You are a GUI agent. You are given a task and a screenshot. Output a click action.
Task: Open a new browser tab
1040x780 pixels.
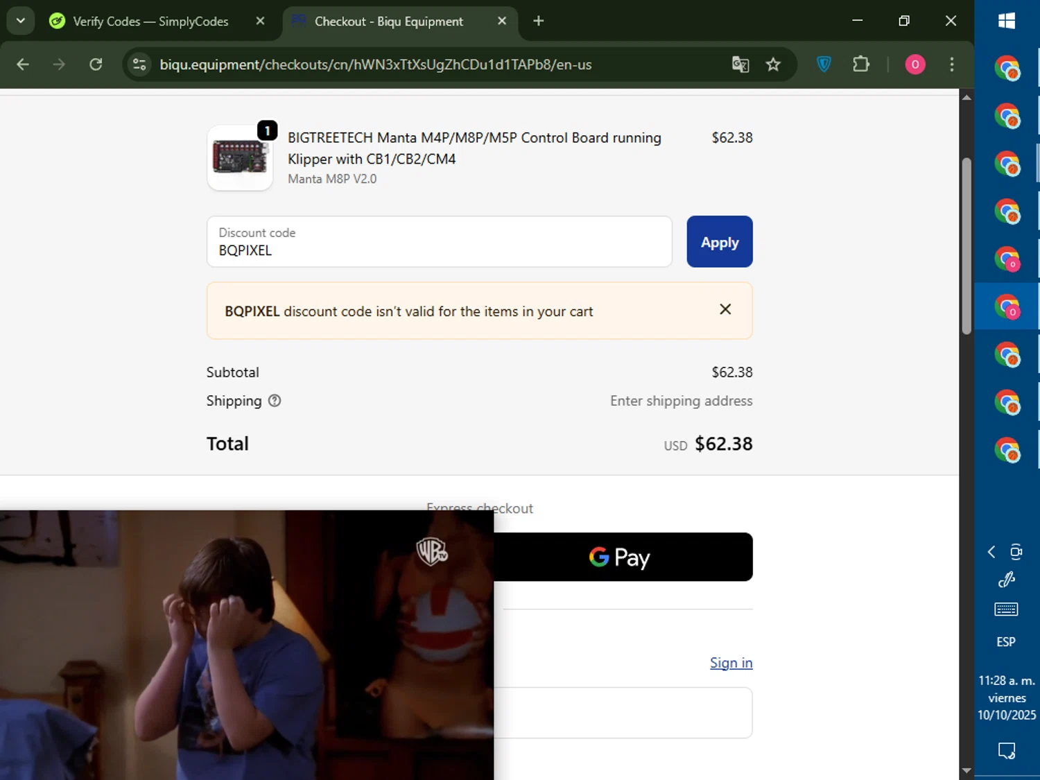[x=539, y=21]
